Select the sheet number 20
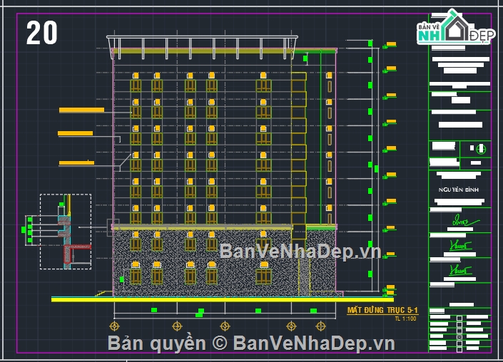503x362 pixels. click(x=41, y=33)
